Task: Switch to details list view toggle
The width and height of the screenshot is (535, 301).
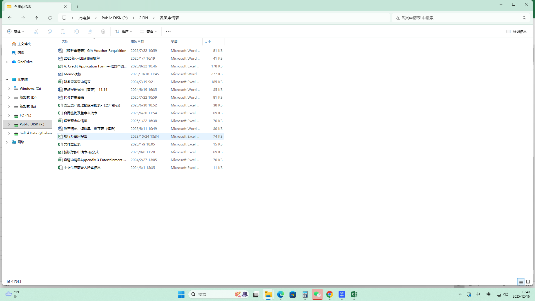Action: [x=521, y=282]
